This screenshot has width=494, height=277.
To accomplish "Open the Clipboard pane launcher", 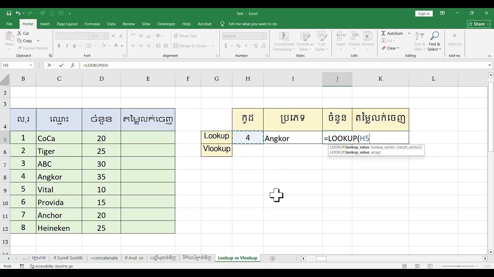I will [50, 56].
